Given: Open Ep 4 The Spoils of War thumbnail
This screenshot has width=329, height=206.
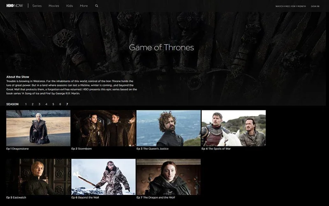Looking at the screenshot, I should 234,128.
